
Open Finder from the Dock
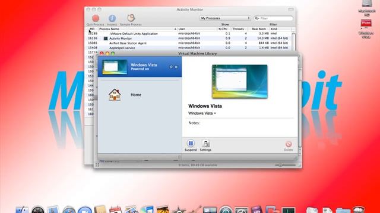point(22,209)
